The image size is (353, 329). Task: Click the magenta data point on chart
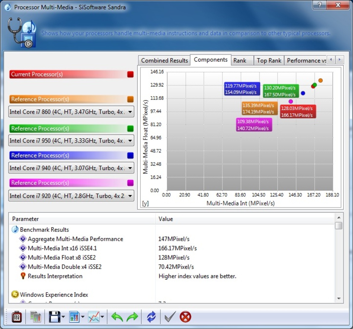pyautogui.click(x=291, y=102)
